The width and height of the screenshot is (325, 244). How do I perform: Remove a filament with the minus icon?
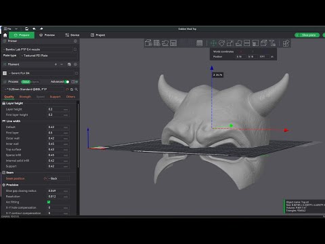click(62, 64)
